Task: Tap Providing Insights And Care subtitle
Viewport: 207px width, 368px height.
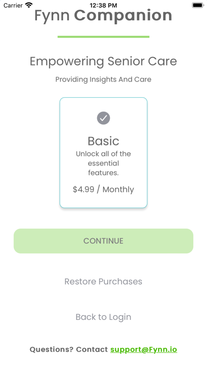Action: 103,79
